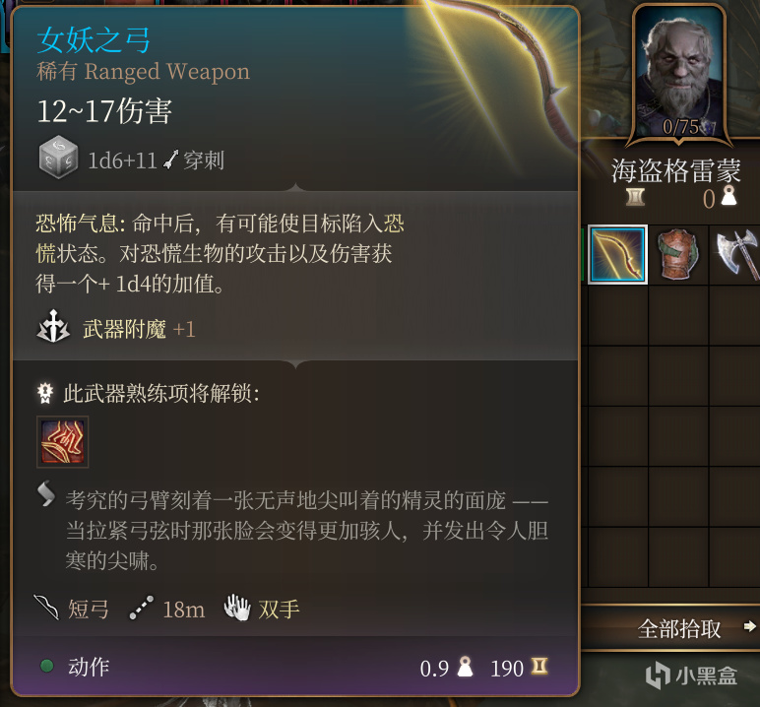This screenshot has height=707, width=760.
Task: Click the two-handed hands icon
Action: tap(237, 608)
